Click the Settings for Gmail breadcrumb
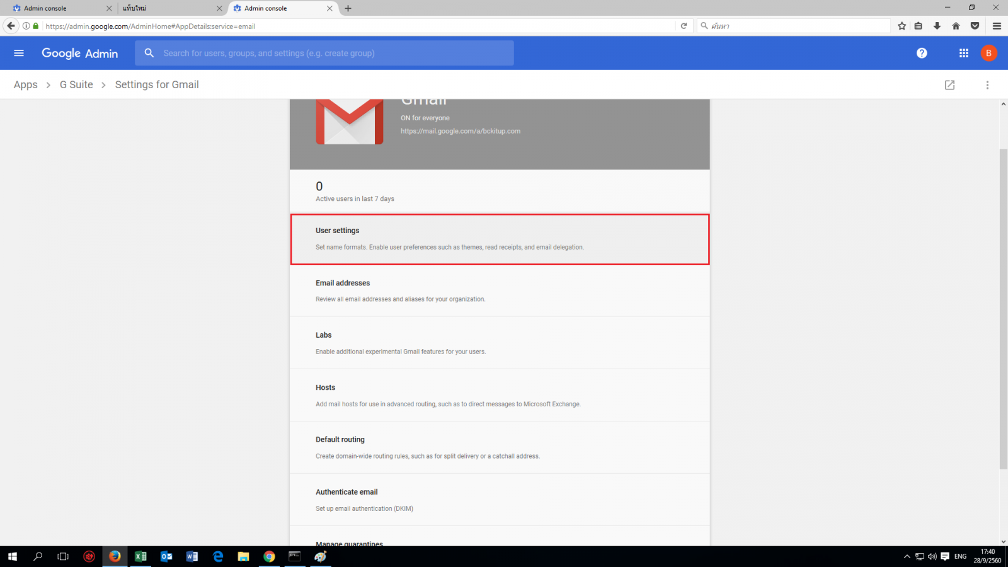The height and width of the screenshot is (567, 1008). coord(157,85)
